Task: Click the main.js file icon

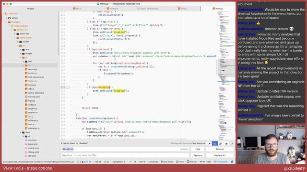Action: click(x=26, y=101)
